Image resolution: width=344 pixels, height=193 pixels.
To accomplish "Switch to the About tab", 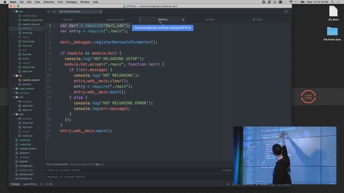I will point(257,19).
